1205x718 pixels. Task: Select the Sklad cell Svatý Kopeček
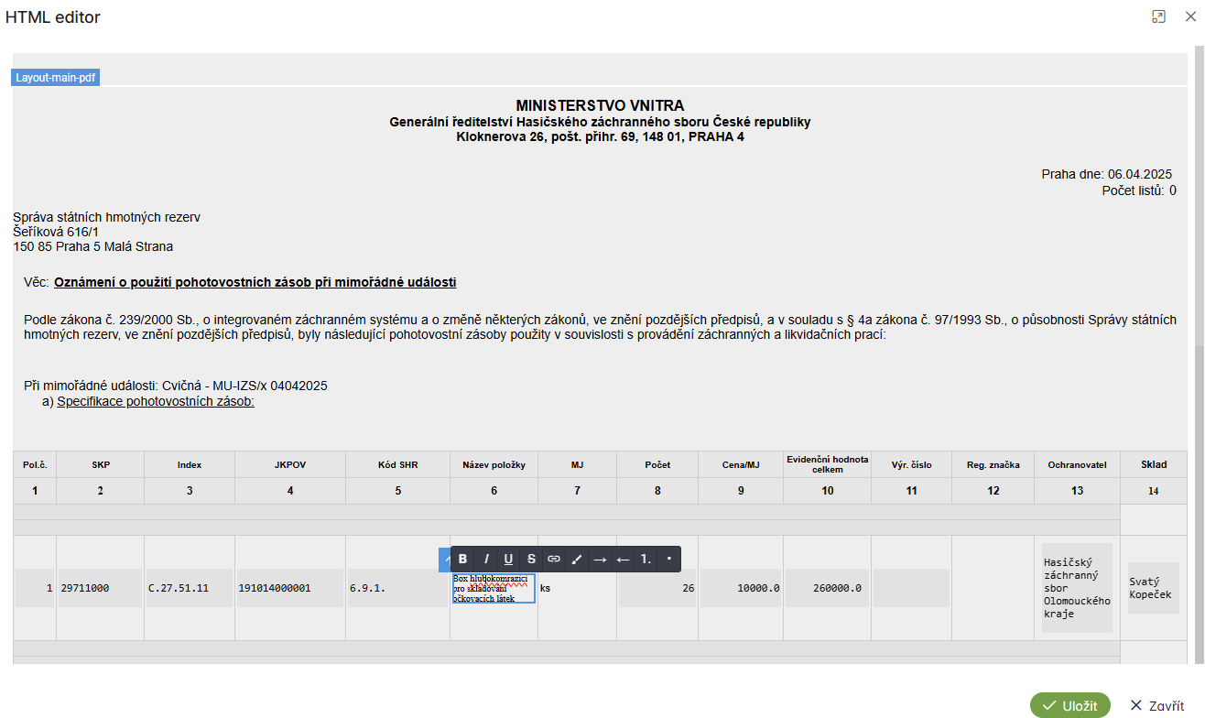tap(1152, 588)
